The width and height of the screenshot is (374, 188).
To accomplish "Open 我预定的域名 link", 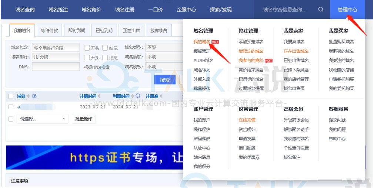I will (251, 51).
